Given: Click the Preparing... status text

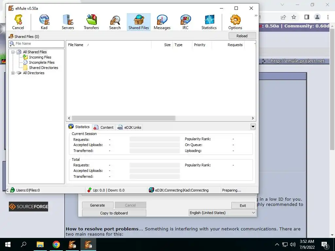Looking at the screenshot, I should (x=232, y=190).
